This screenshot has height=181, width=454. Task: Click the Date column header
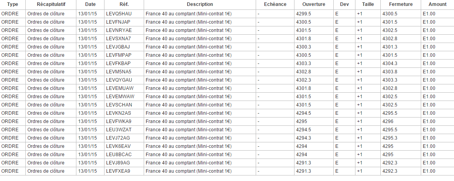click(90, 4)
